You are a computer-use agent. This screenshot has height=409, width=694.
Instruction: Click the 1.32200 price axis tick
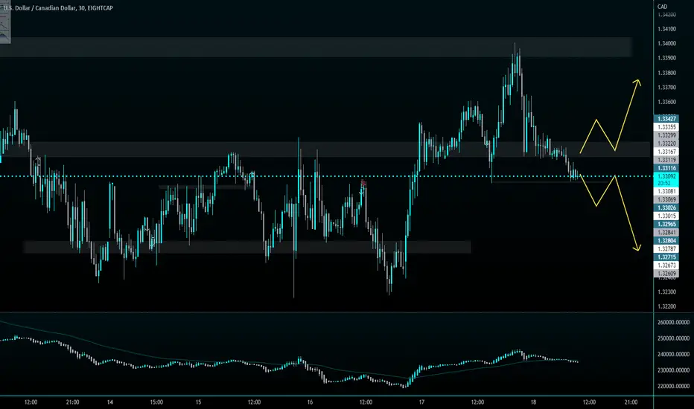point(666,306)
